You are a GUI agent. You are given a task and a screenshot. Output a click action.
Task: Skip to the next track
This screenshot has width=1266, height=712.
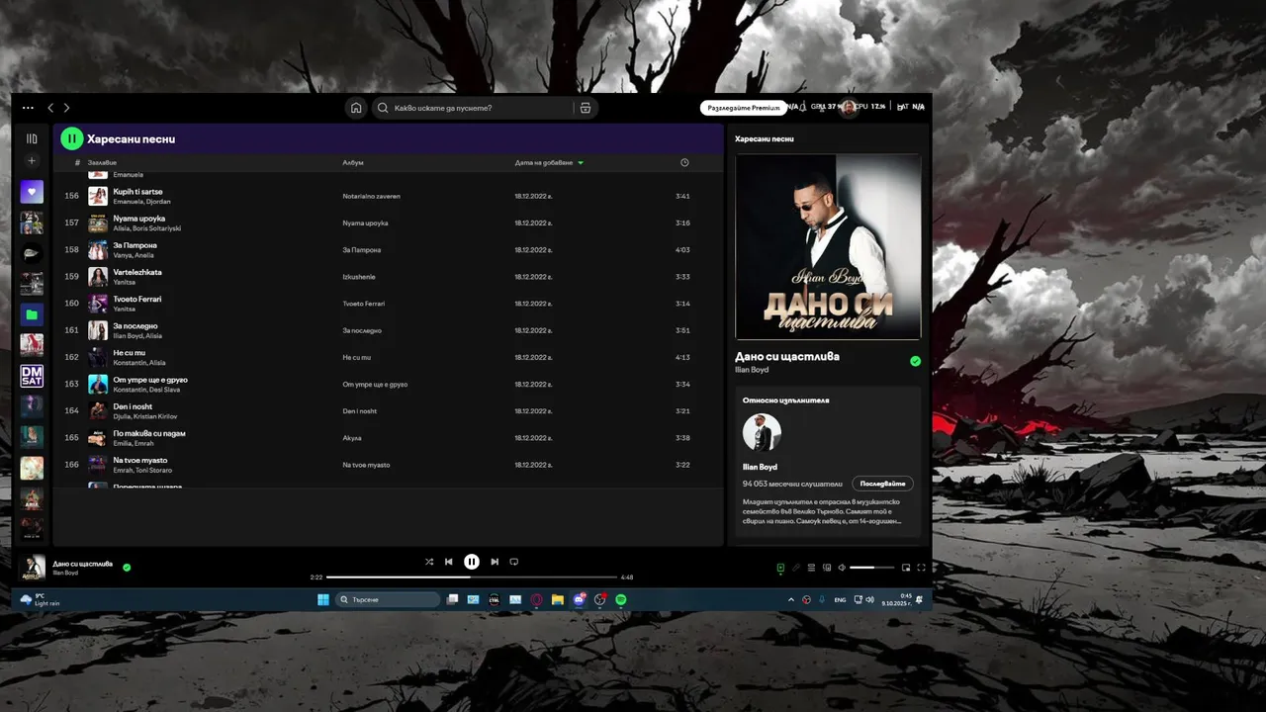(495, 562)
